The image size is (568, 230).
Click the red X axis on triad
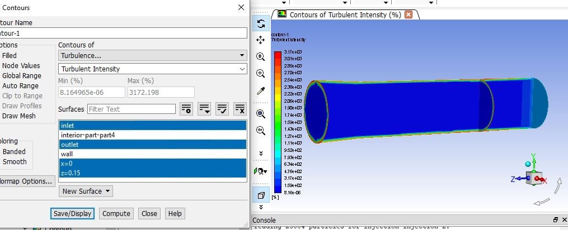tap(541, 179)
